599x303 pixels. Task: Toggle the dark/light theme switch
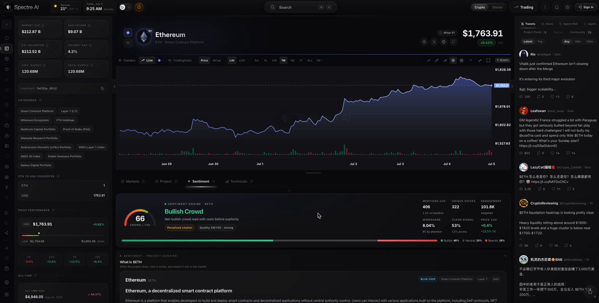tap(125, 7)
